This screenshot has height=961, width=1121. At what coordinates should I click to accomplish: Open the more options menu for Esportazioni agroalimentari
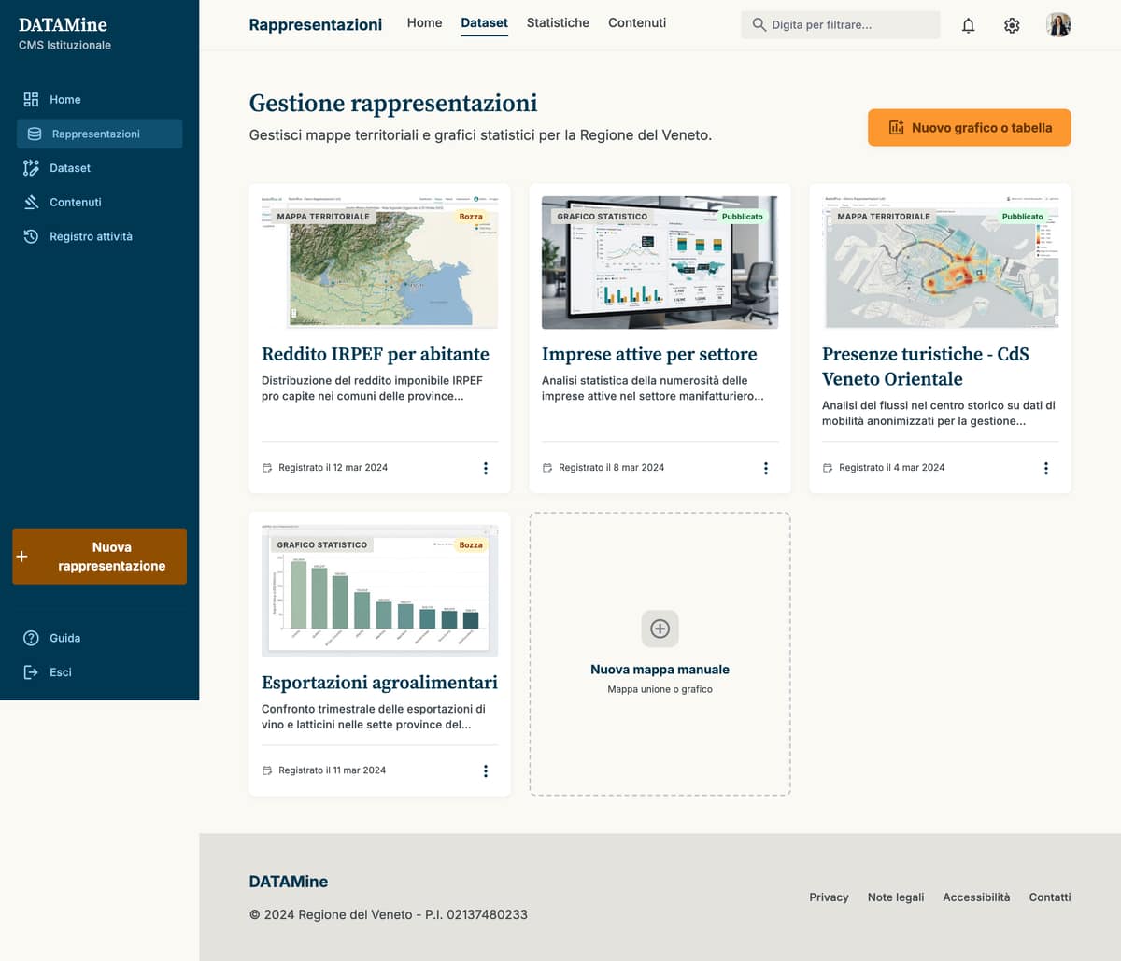click(486, 770)
